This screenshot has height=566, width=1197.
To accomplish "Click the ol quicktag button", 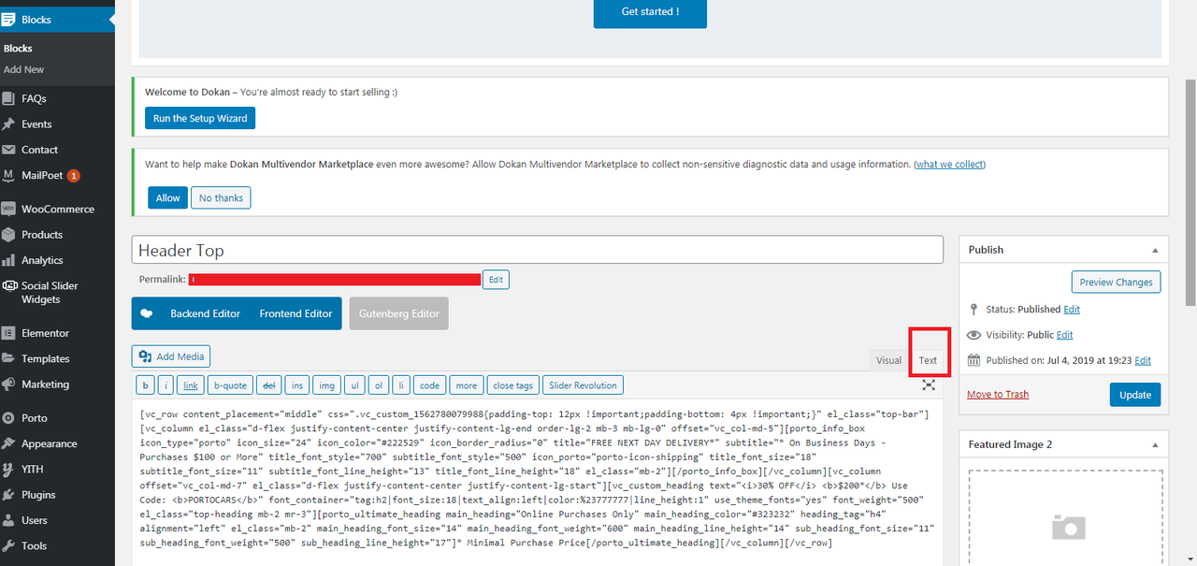I will [x=378, y=385].
